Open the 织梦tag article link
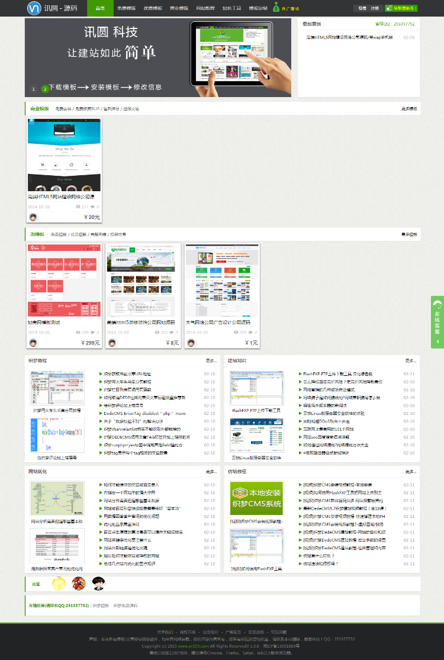This screenshot has width=444, height=660. pyautogui.click(x=136, y=453)
